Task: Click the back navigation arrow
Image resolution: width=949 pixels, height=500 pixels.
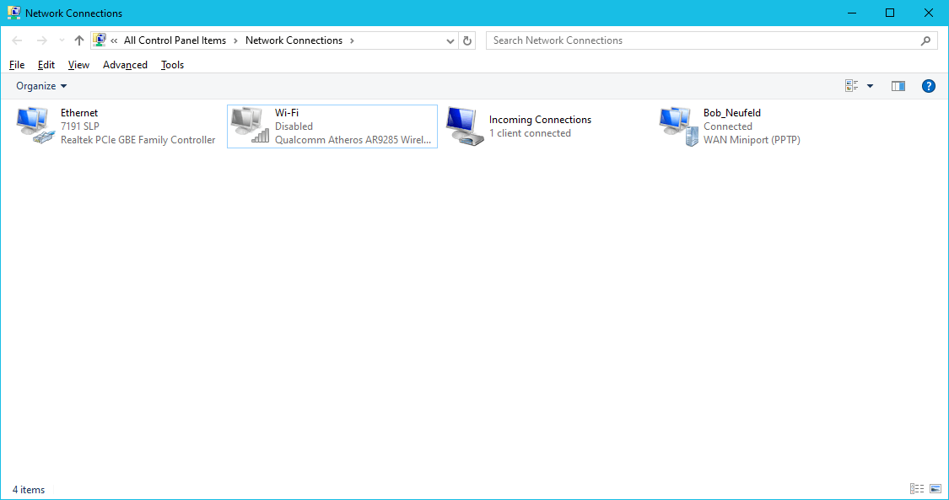Action: tap(17, 40)
